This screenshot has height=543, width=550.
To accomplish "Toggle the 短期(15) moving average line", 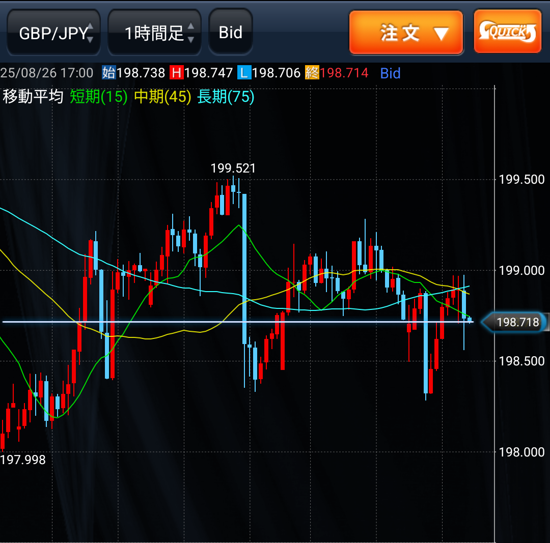I will (98, 97).
